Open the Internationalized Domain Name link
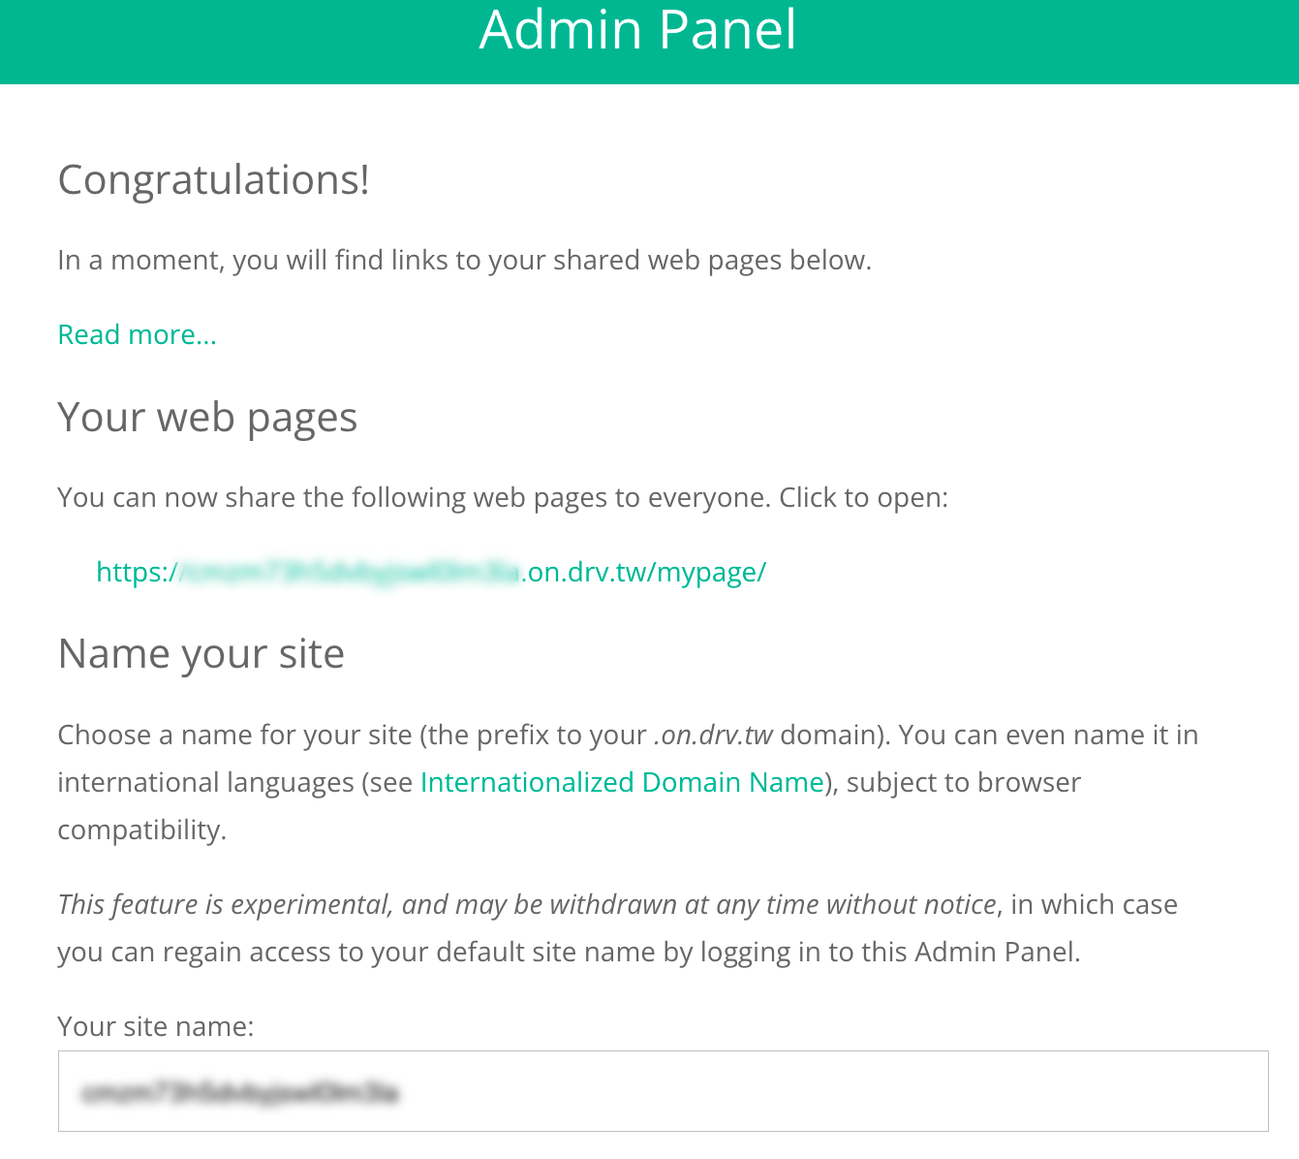This screenshot has height=1159, width=1299. (622, 782)
